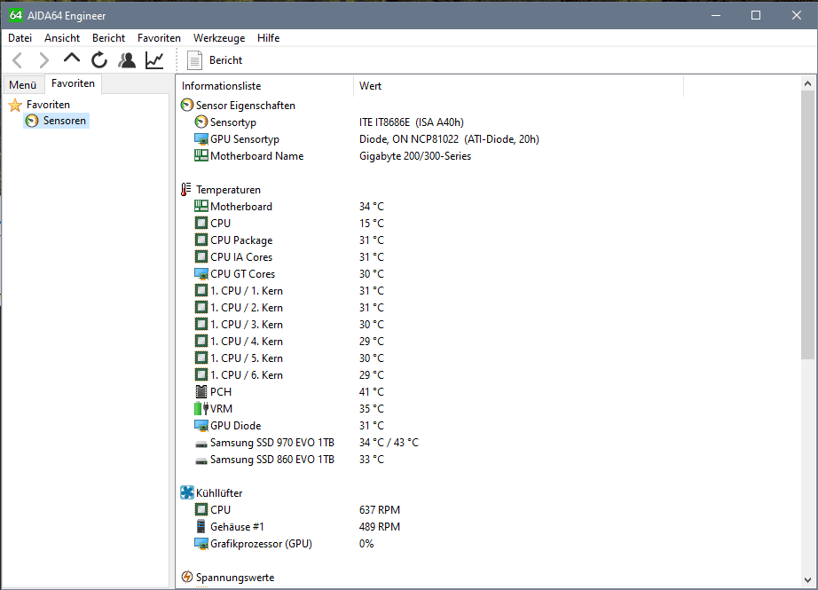The width and height of the screenshot is (818, 590).
Task: Click the up arrow toolbar icon
Action: (72, 59)
